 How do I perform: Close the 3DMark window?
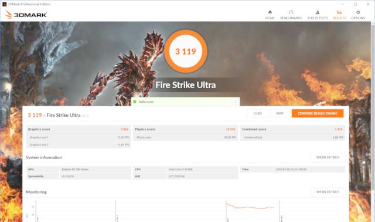pos(368,4)
